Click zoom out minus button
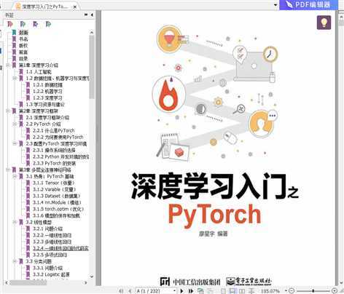344x294 pixels. (x=292, y=290)
